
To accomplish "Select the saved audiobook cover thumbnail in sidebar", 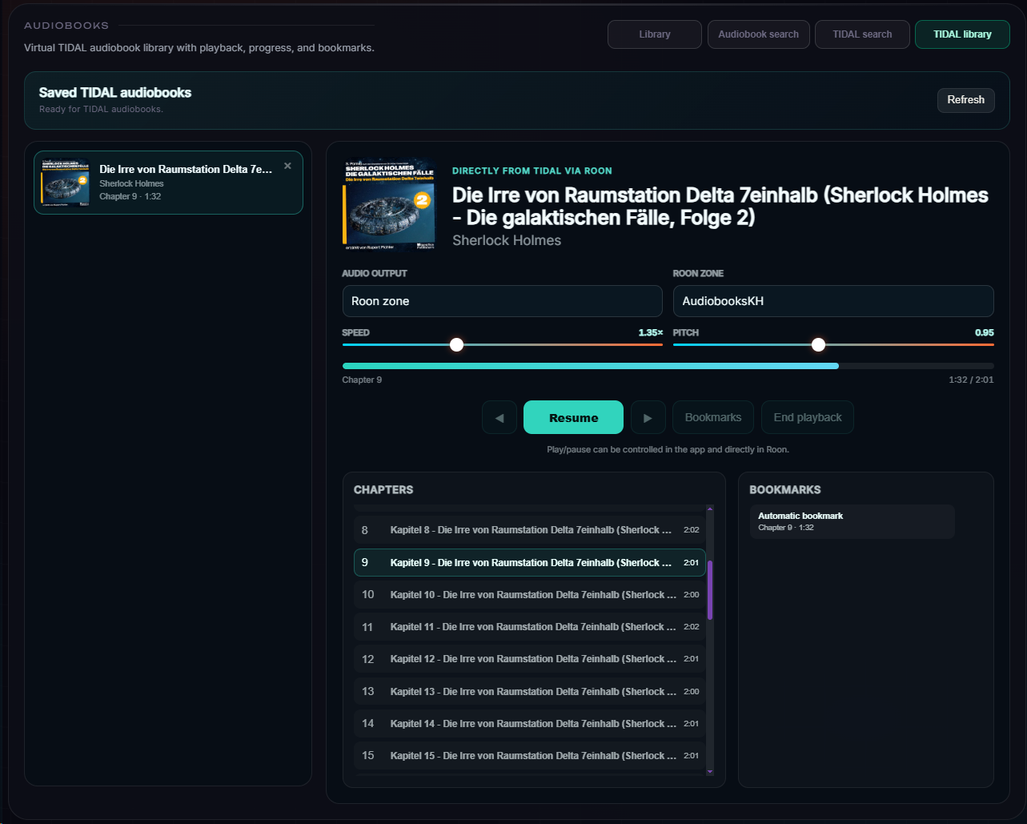I will (x=66, y=183).
